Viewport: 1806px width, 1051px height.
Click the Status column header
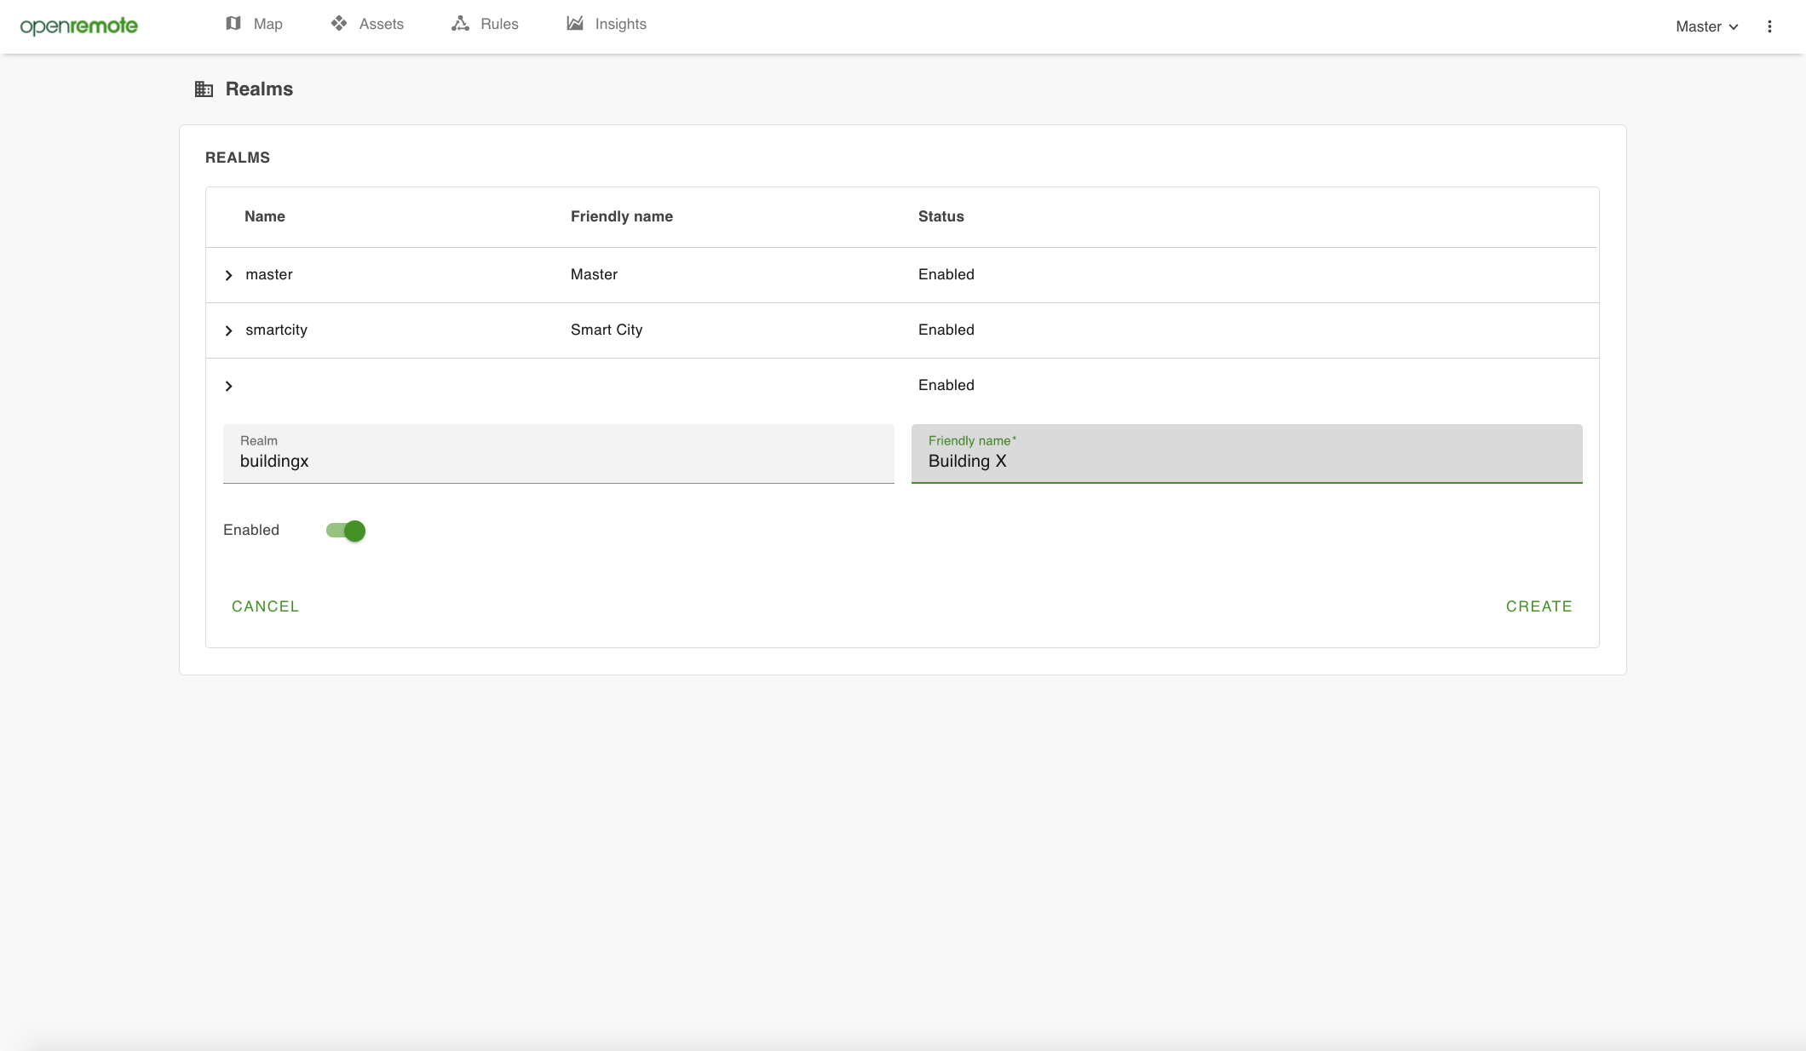click(940, 216)
